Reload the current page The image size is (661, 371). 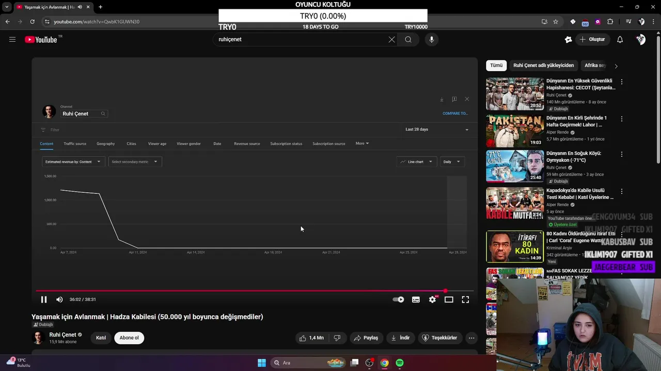(x=32, y=22)
